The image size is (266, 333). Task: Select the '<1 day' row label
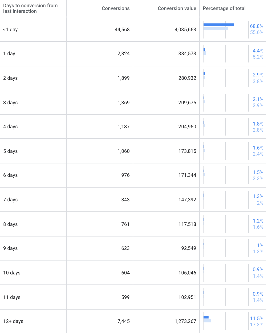tap(10, 30)
